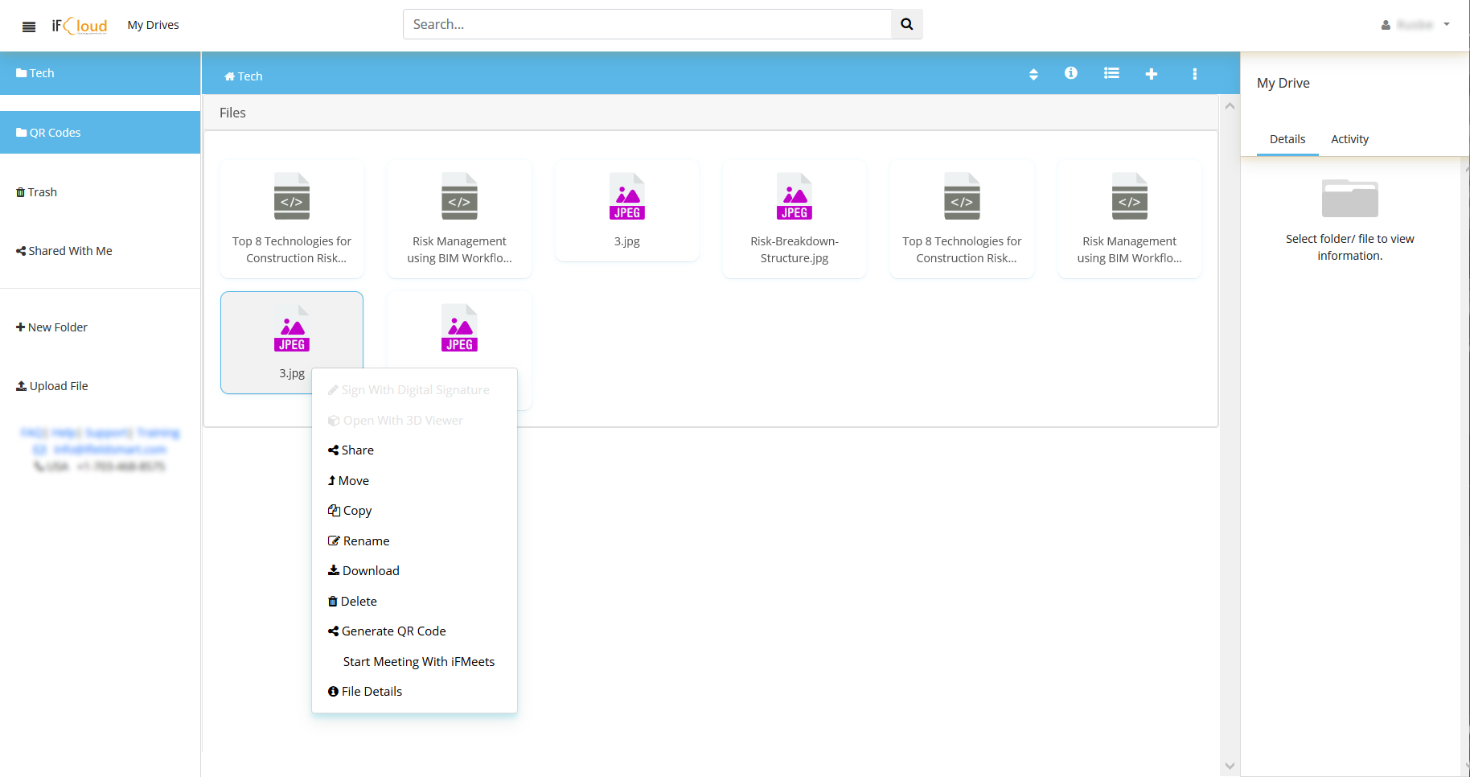Open My Drives link
This screenshot has width=1470, height=777.
click(x=153, y=25)
